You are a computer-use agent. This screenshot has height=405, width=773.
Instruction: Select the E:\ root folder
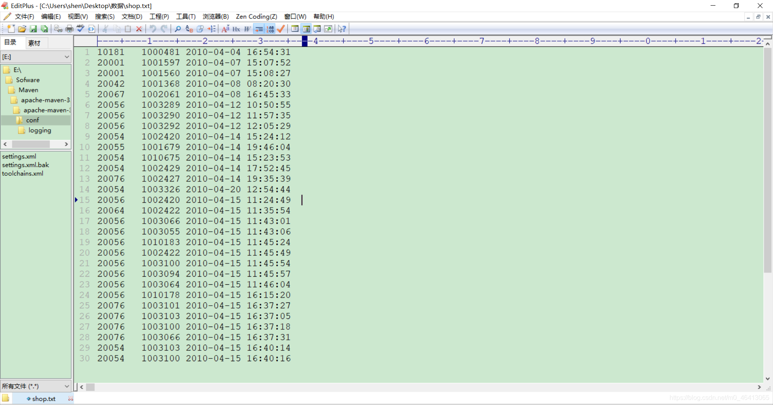click(17, 70)
